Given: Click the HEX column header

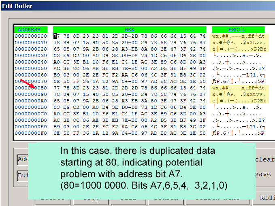Looking at the screenshot, I should [x=130, y=30].
